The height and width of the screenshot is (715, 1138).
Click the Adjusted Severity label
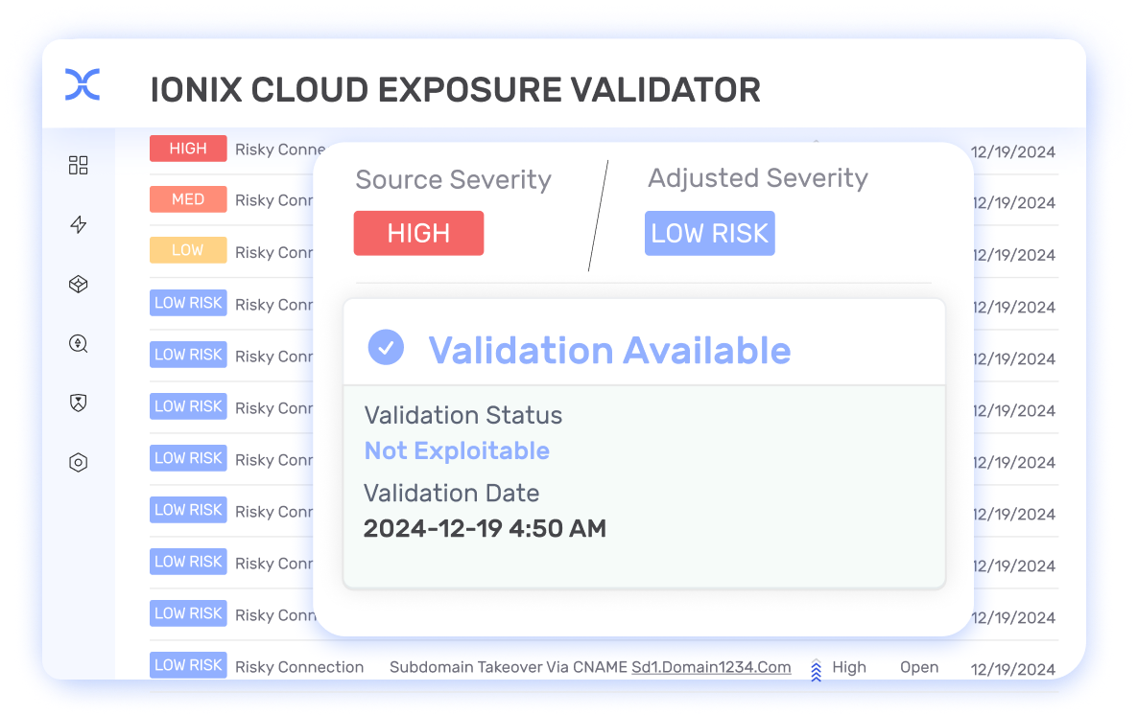[x=758, y=178]
